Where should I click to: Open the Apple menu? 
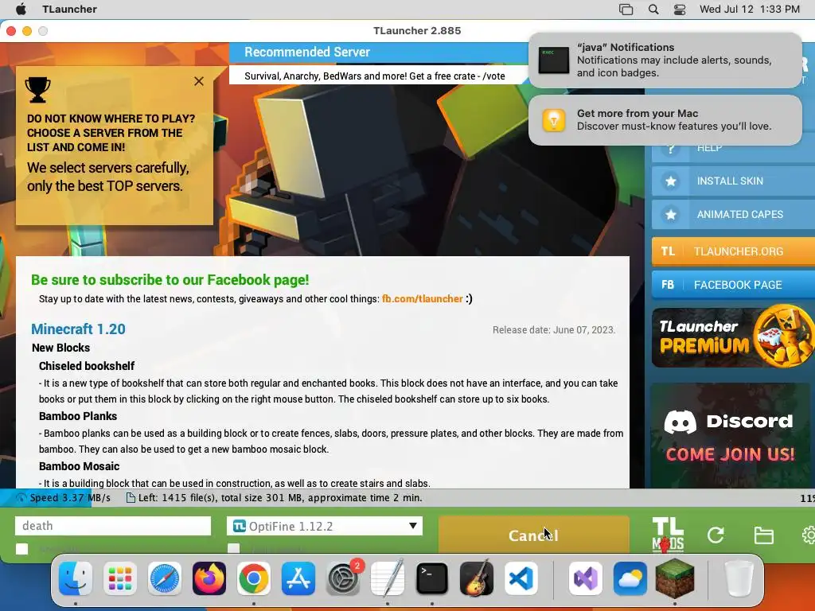[21, 9]
